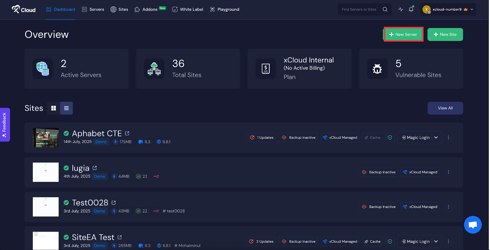Click View All sites button
490x250 pixels.
tap(445, 108)
